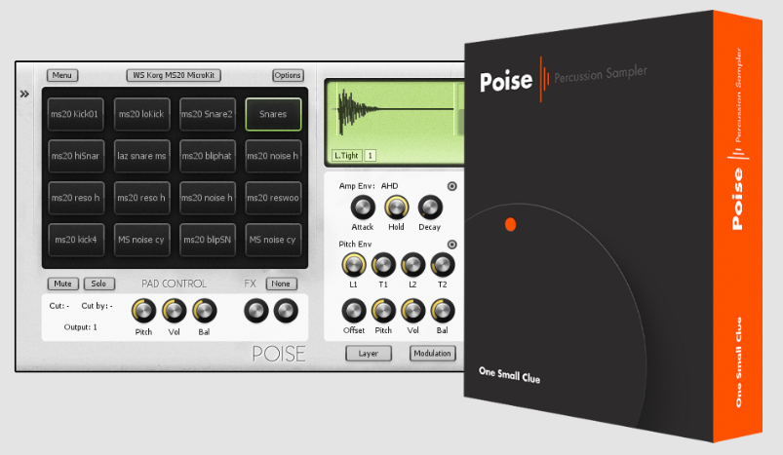Open the FX None effect selector
The width and height of the screenshot is (783, 455).
[281, 284]
